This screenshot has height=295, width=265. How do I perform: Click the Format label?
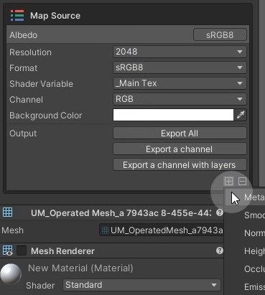[x=23, y=68]
